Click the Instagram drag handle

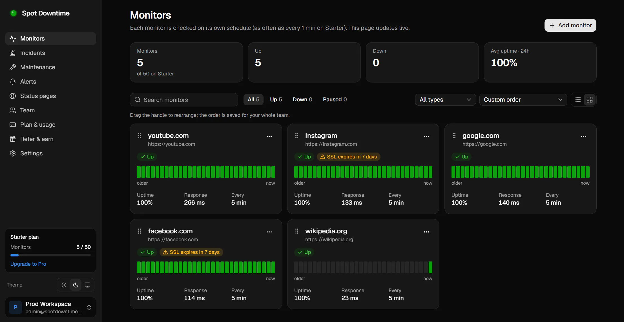[x=297, y=136]
